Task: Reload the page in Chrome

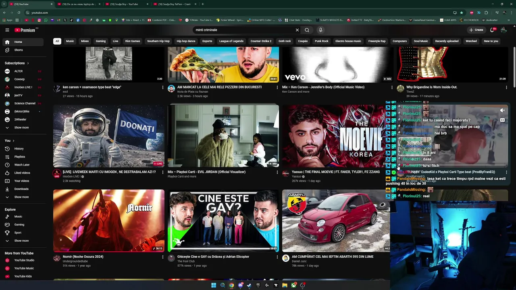Action: click(x=19, y=12)
